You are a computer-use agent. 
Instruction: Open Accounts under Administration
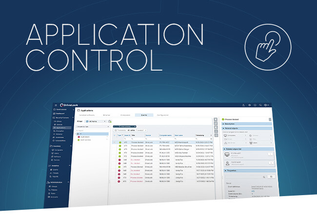click(53, 197)
